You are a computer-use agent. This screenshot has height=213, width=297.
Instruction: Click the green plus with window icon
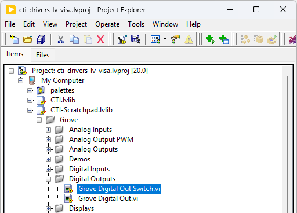point(224,39)
